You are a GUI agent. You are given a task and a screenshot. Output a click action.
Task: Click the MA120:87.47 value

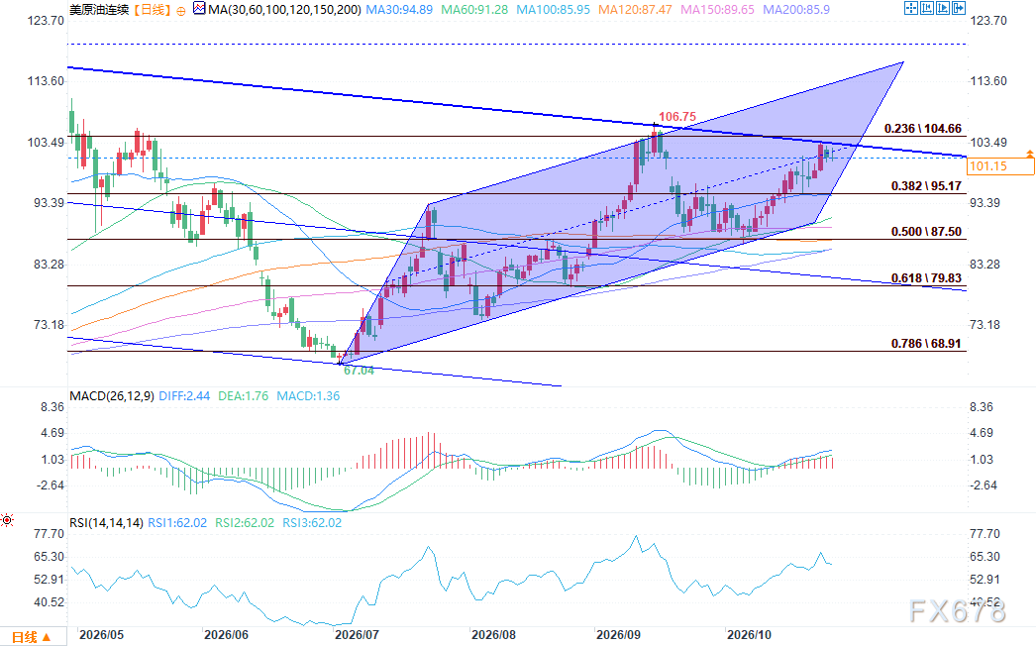coord(635,10)
